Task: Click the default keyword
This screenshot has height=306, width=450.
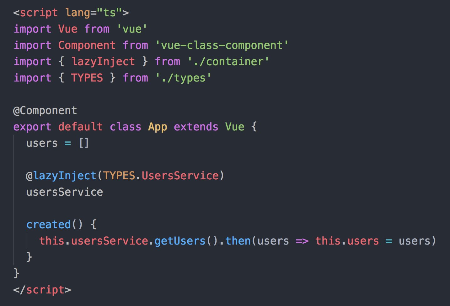Action: point(80,127)
